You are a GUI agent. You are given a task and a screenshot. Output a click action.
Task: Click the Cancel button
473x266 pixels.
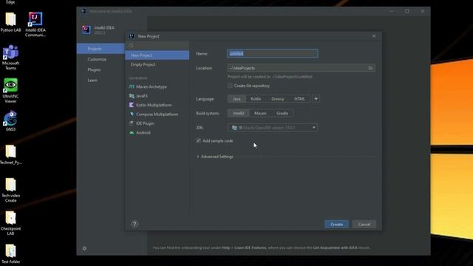364,224
